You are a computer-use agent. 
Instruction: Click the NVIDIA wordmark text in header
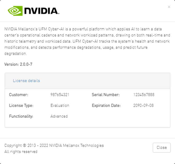pyautogui.click(x=42, y=11)
